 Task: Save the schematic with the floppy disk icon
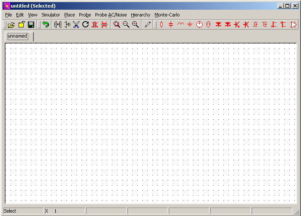[x=31, y=25]
